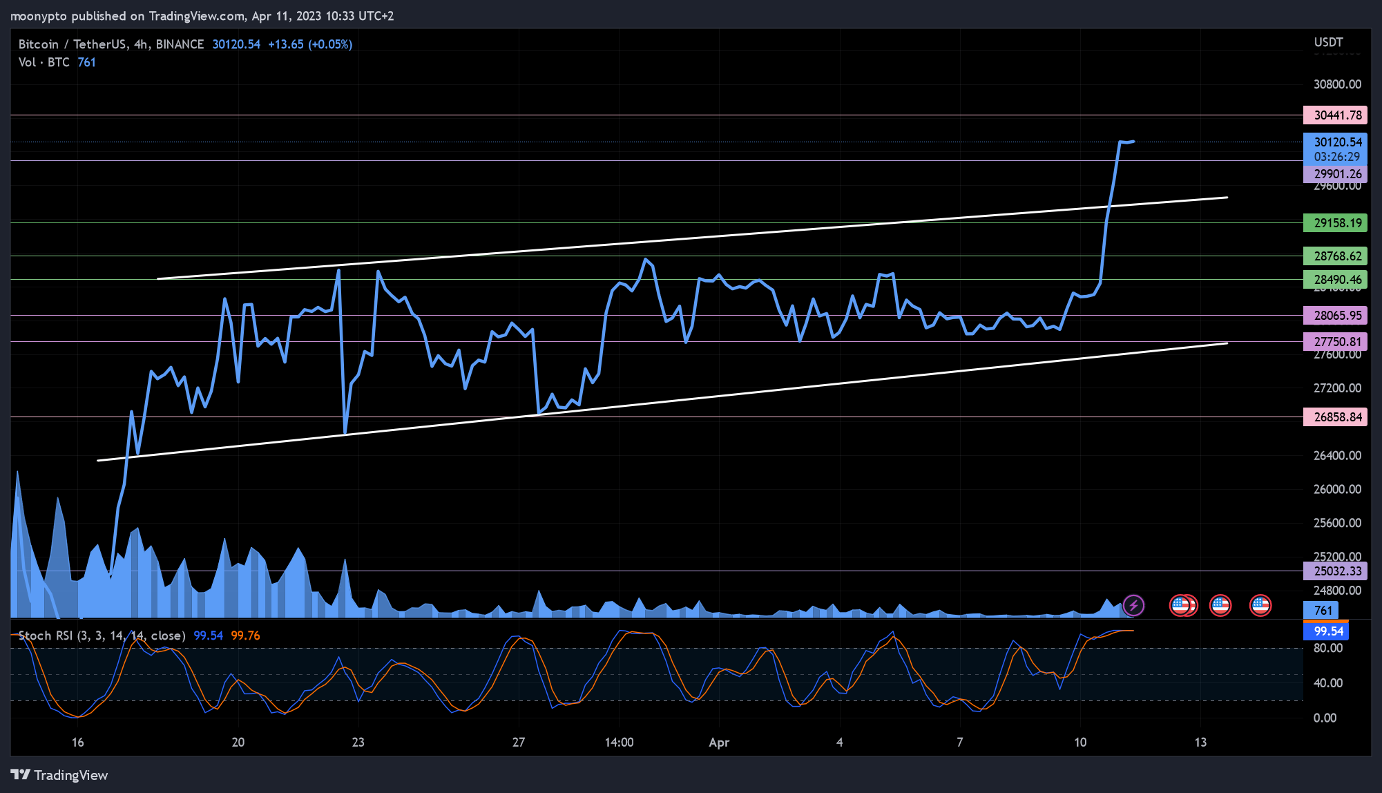Click the date label 23 on the time axis
This screenshot has width=1382, height=793.
point(358,743)
